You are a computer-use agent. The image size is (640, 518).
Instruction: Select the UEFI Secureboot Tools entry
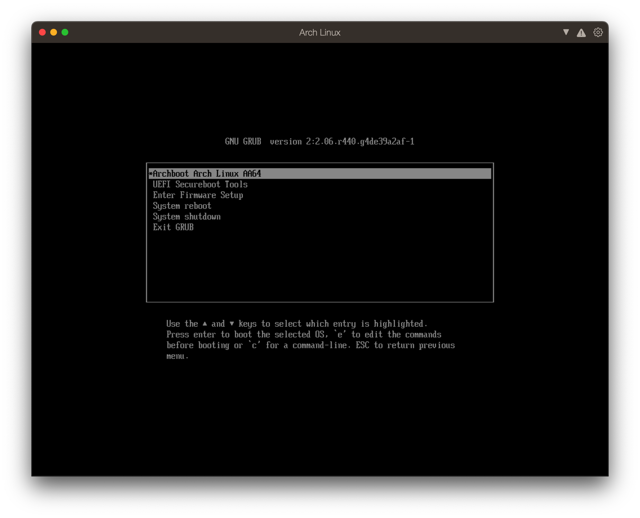[200, 184]
